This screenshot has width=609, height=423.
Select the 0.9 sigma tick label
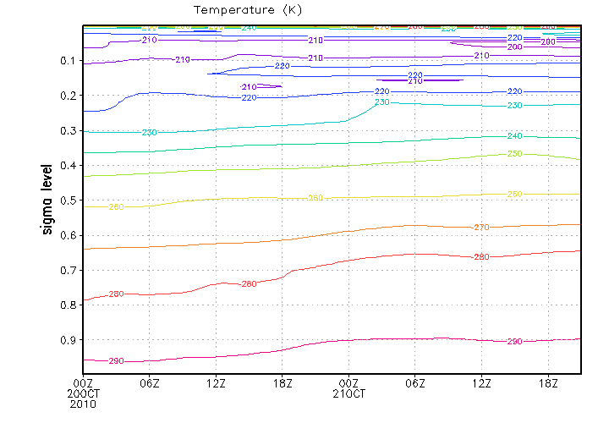(x=69, y=340)
